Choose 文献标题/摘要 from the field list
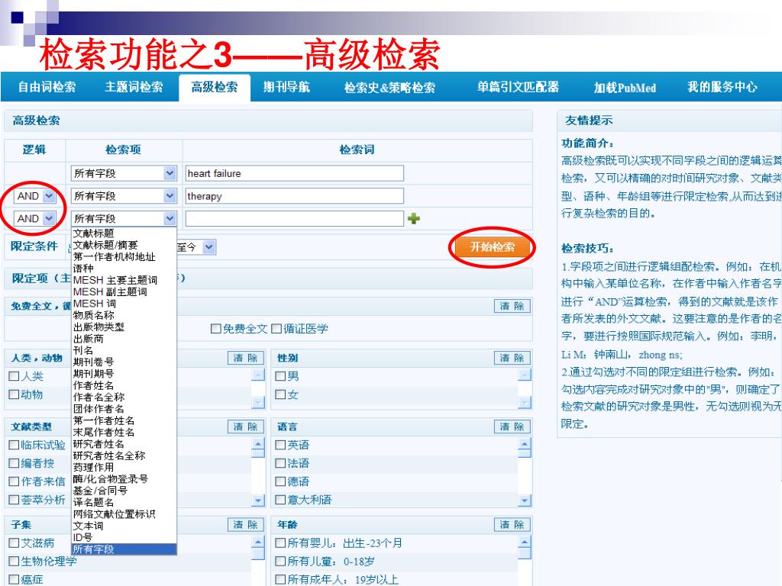Screen dimensions: 782x586 (x=124, y=245)
